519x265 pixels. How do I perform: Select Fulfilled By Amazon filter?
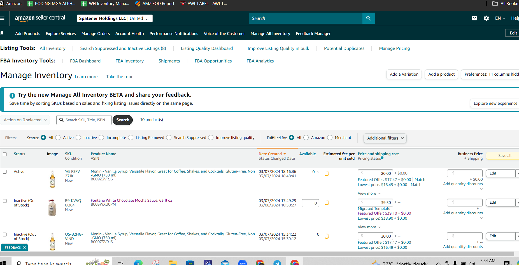(x=306, y=138)
